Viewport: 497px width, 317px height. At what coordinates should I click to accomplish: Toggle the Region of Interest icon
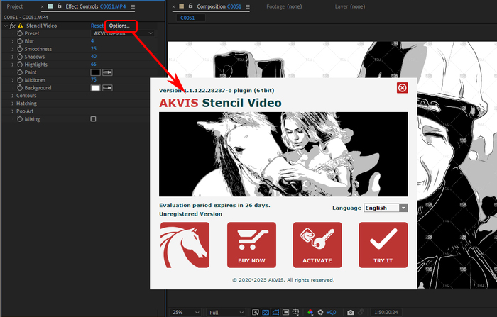(285, 312)
